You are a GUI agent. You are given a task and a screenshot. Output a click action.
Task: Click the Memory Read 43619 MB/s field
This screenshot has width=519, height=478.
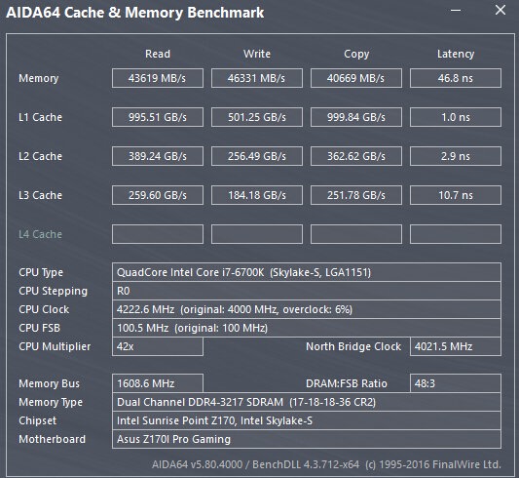click(158, 78)
